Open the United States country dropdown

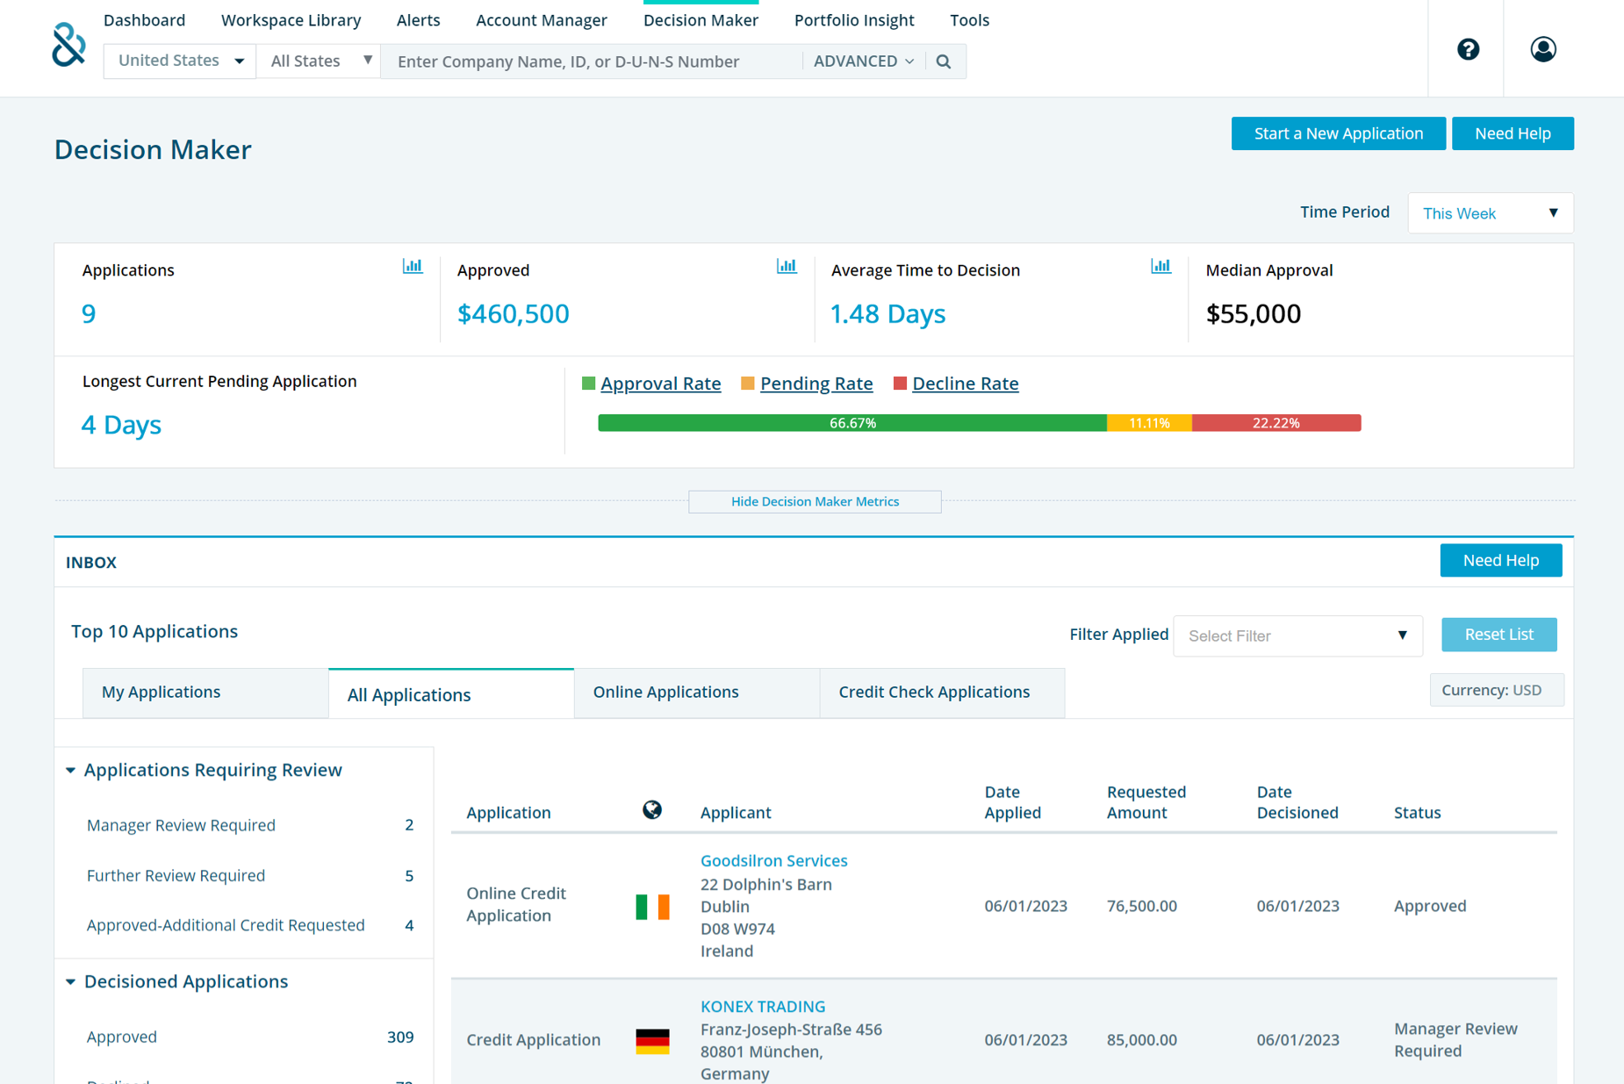pos(180,61)
